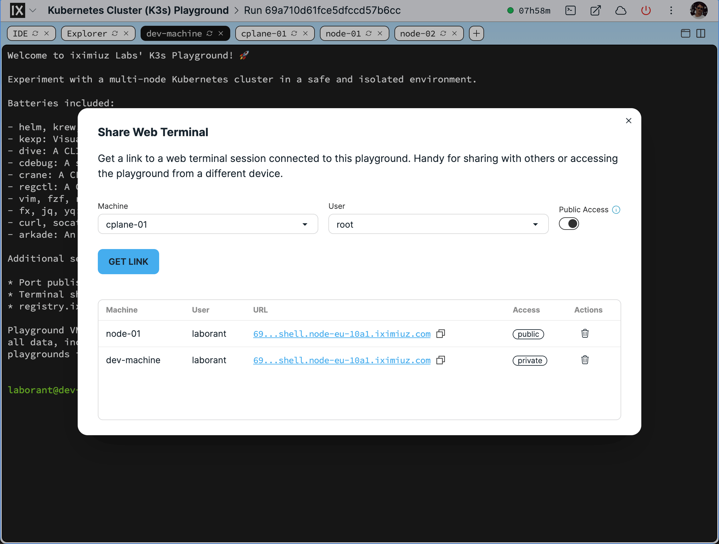Refresh the cplane-01 tab via reload icon
Screen dimensions: 719x544
(294, 33)
